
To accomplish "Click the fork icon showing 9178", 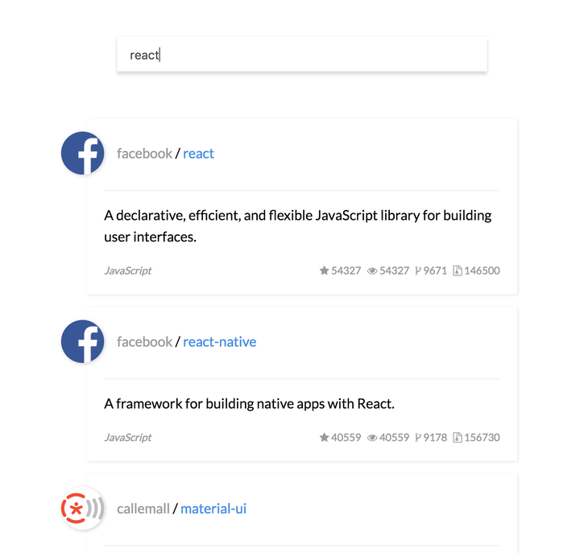I will pos(418,438).
